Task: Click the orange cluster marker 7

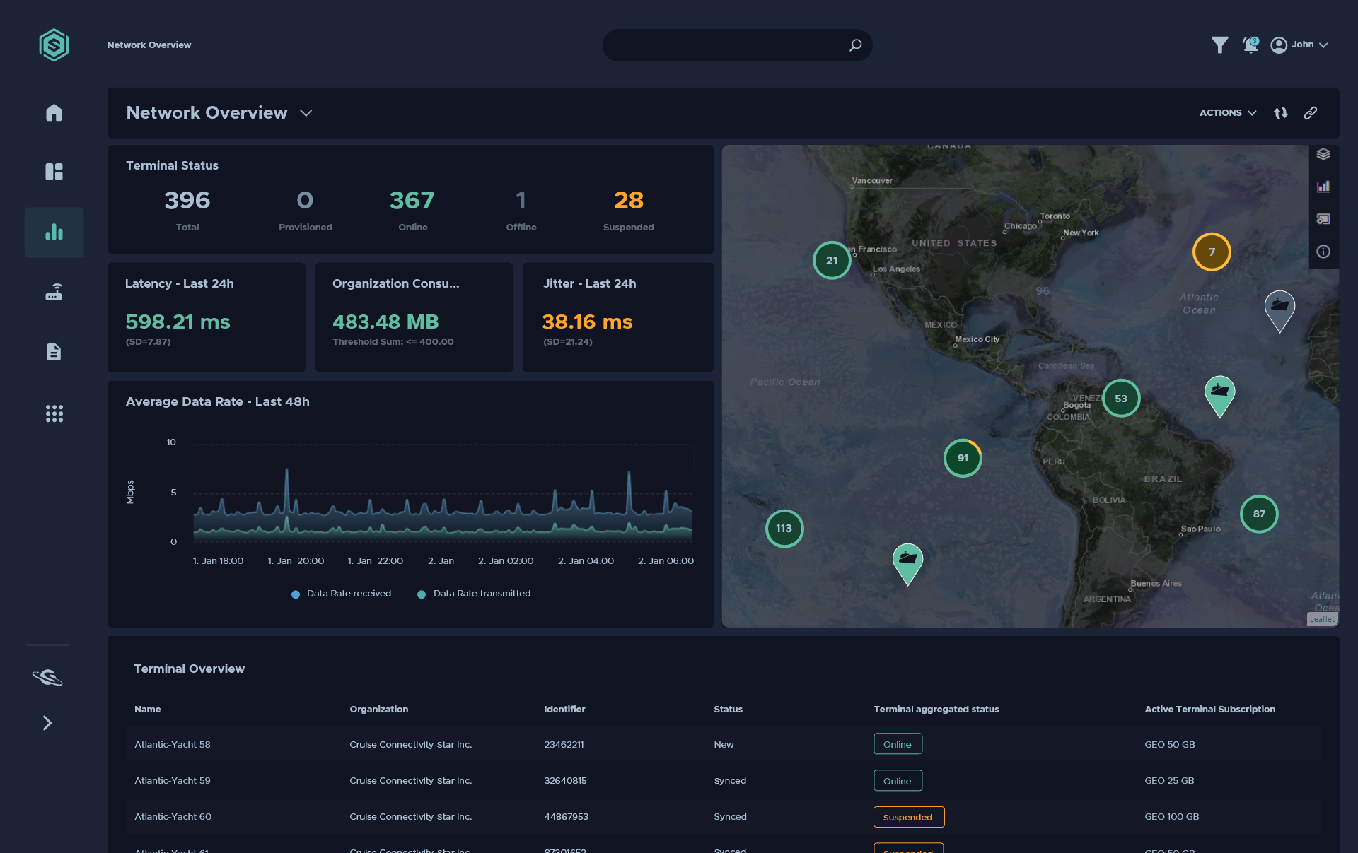Action: pyautogui.click(x=1212, y=252)
